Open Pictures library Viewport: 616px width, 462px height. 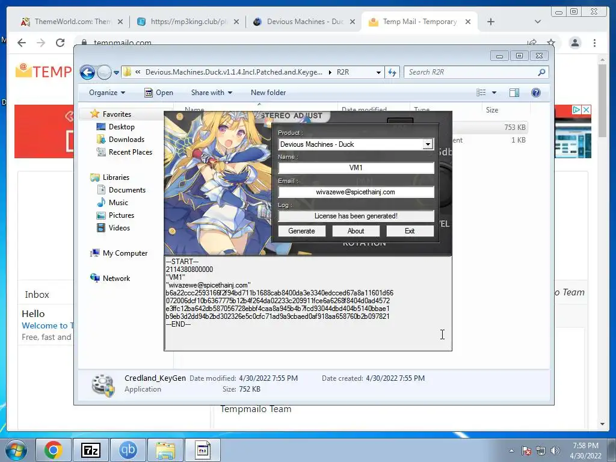[121, 215]
